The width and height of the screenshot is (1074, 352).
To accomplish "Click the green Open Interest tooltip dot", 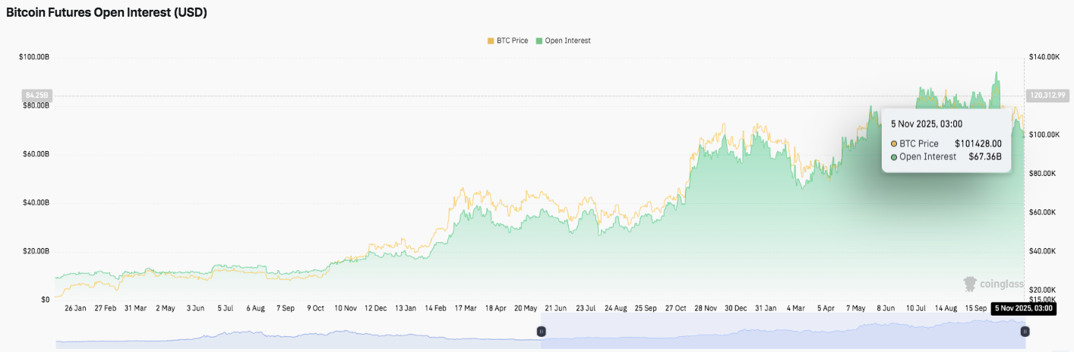I will [x=894, y=157].
